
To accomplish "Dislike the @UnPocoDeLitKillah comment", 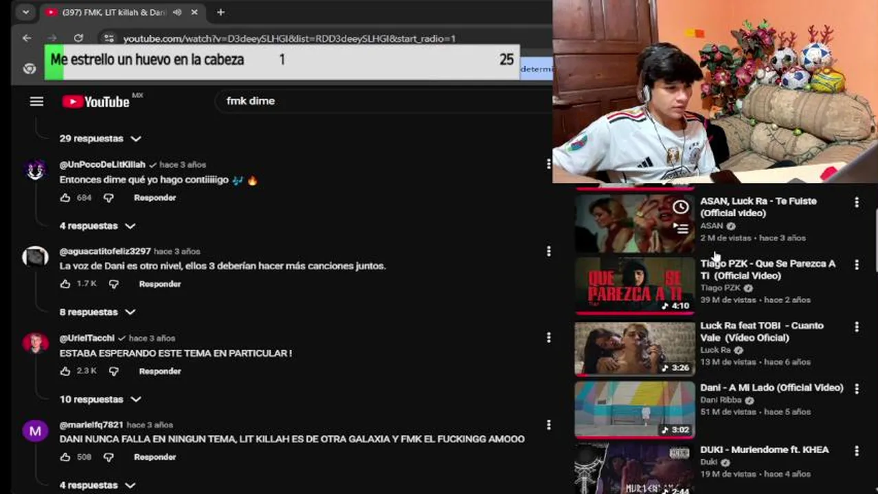I will (x=109, y=198).
